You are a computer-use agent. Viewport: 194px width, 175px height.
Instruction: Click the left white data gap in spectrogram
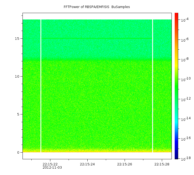point(41,85)
